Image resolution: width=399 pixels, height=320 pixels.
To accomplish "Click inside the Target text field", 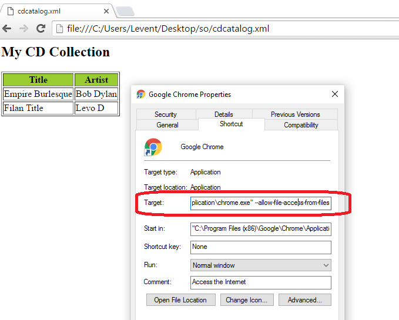I will (x=260, y=203).
